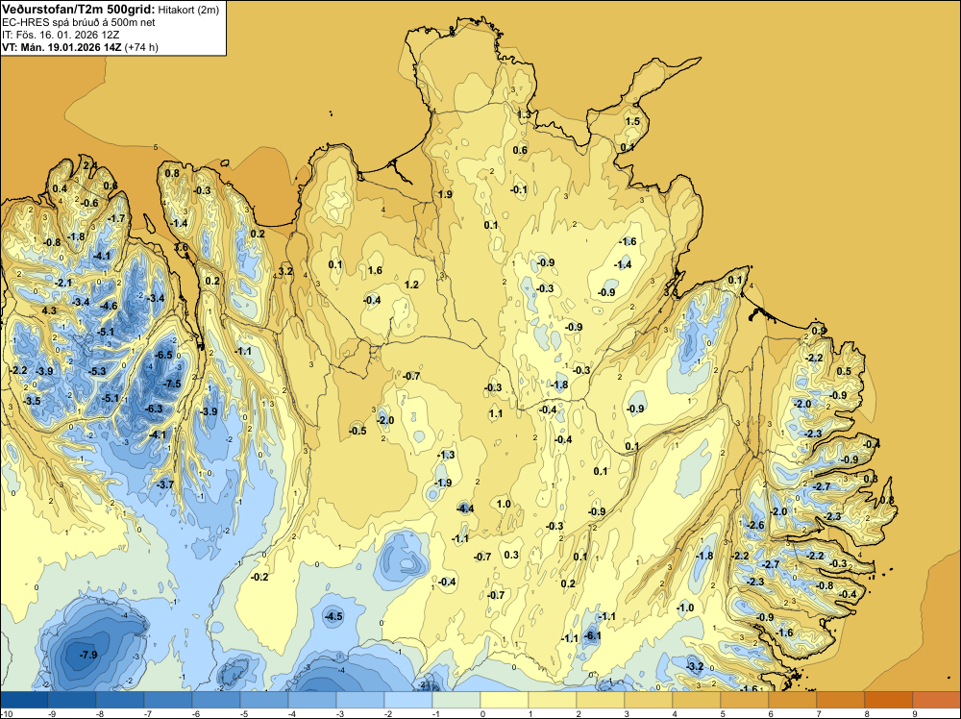This screenshot has width=961, height=719.
Task: Click the temperature value -2.6
Action: [x=756, y=525]
